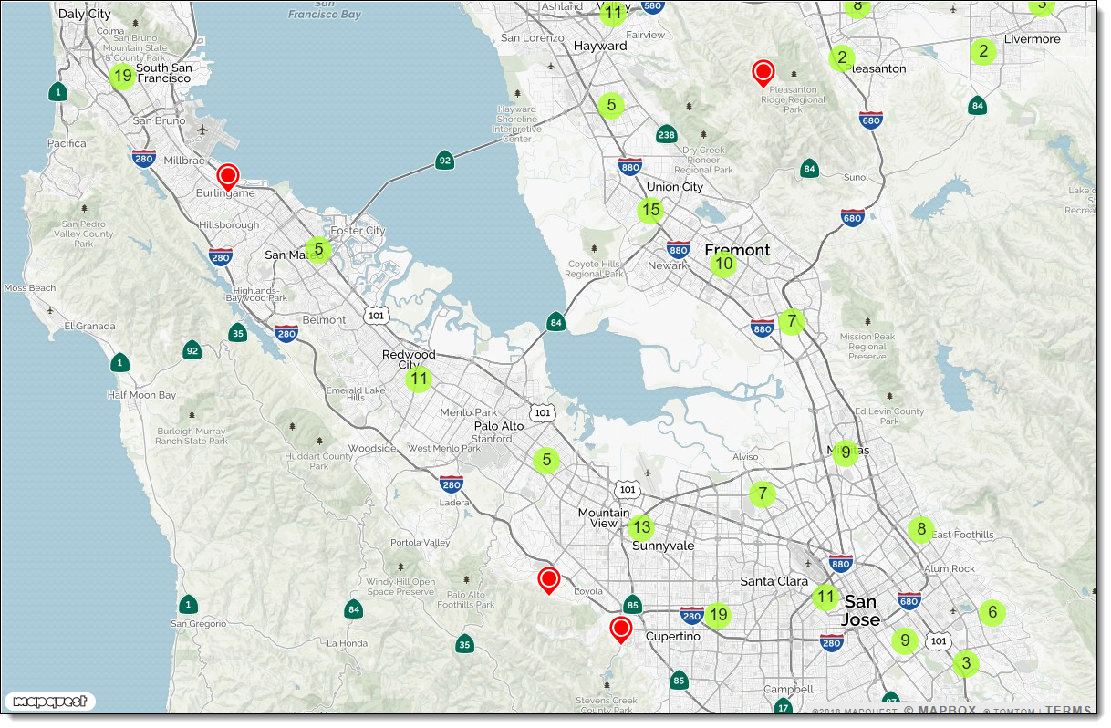Expand the 2 cluster near Livermore
Image resolution: width=1111 pixels, height=728 pixels.
(x=983, y=51)
